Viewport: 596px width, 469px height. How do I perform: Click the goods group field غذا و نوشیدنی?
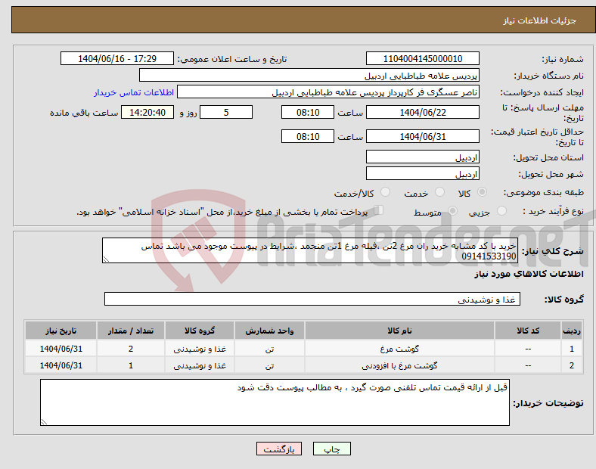pos(312,299)
